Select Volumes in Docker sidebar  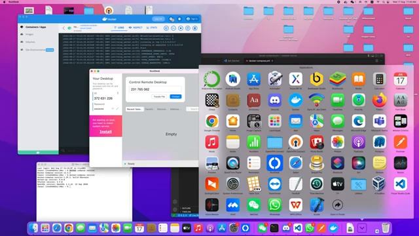30,42
